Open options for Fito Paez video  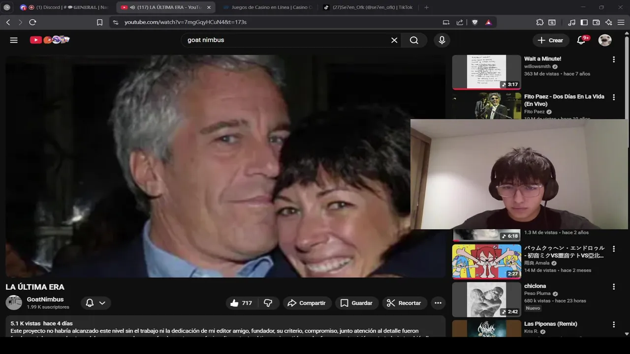613,97
